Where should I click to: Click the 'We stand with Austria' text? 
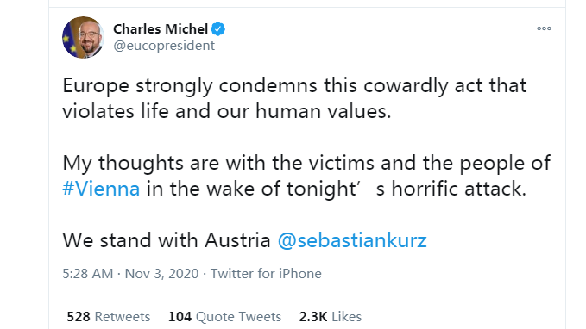[167, 240]
